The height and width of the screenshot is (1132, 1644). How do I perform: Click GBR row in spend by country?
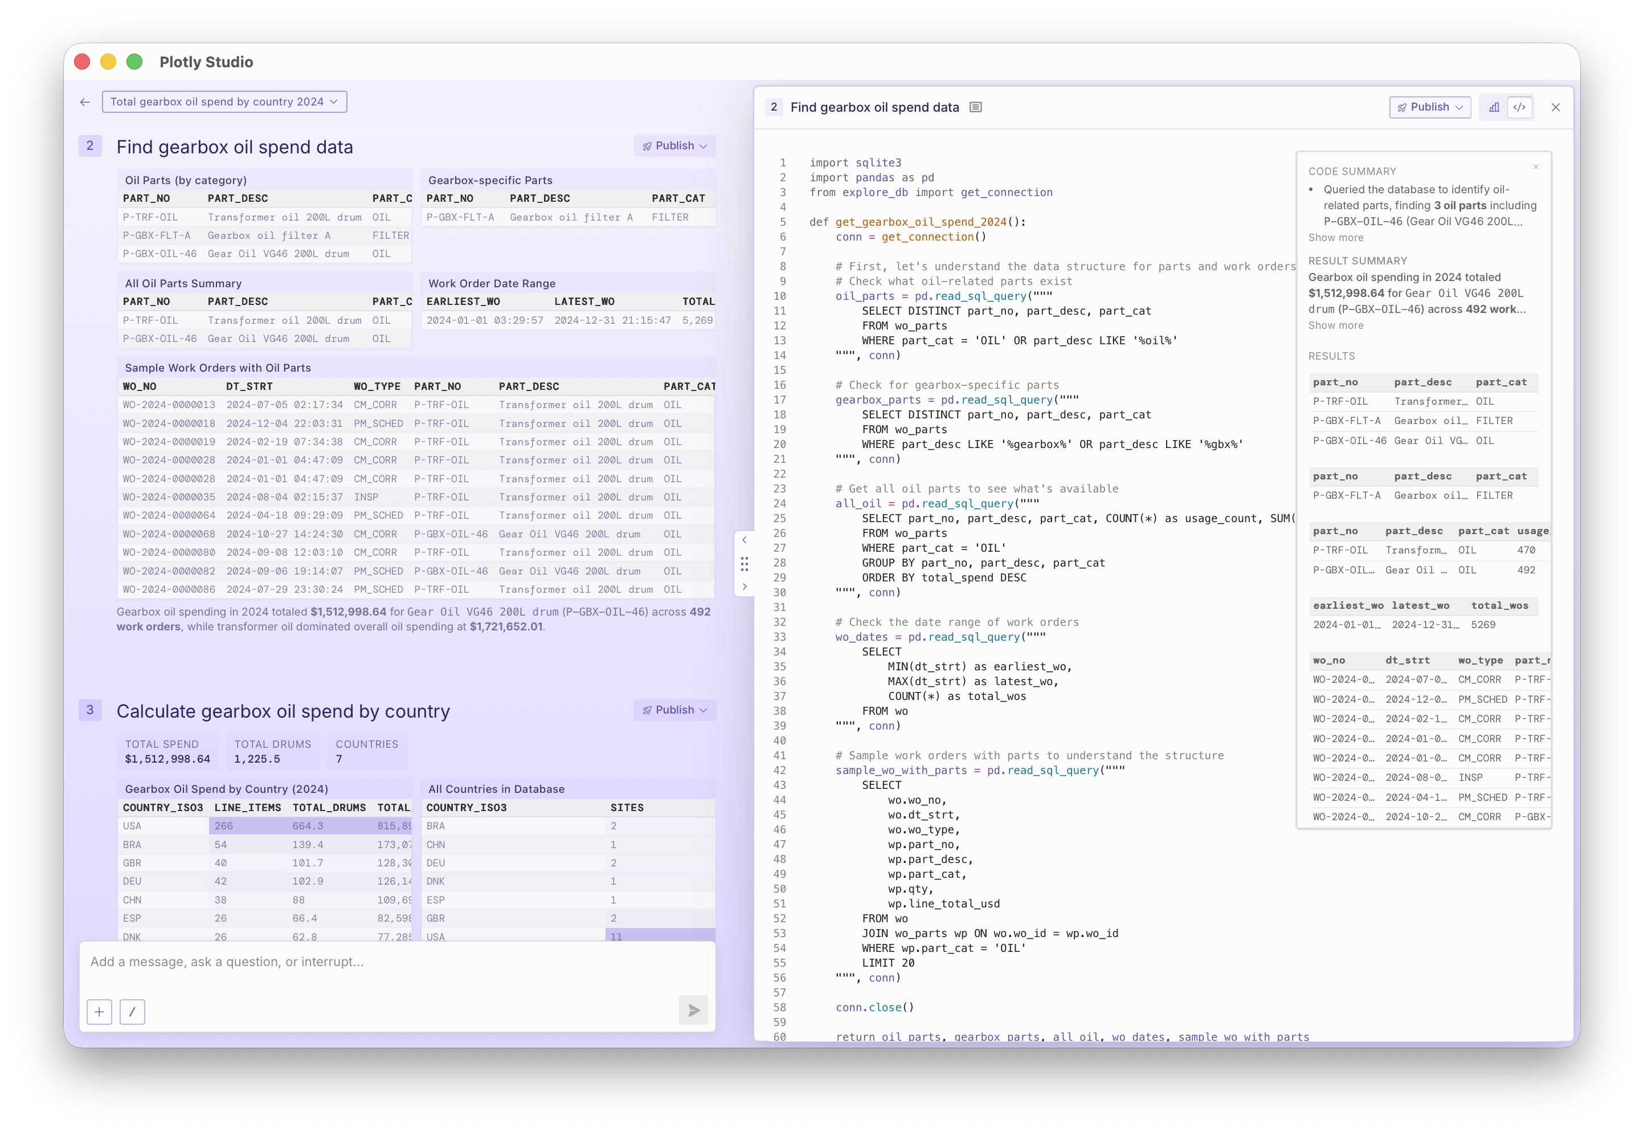[264, 863]
